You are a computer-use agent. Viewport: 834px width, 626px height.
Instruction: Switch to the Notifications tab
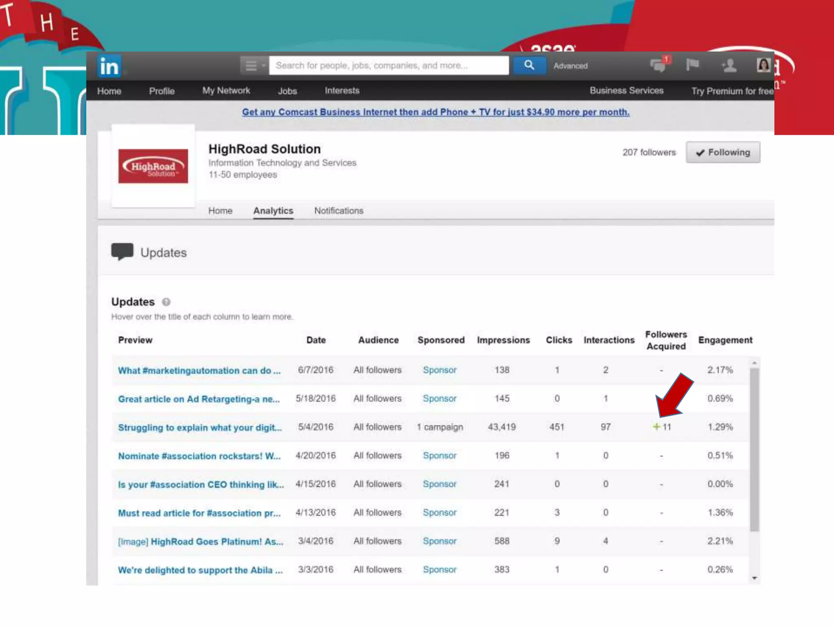pos(338,211)
